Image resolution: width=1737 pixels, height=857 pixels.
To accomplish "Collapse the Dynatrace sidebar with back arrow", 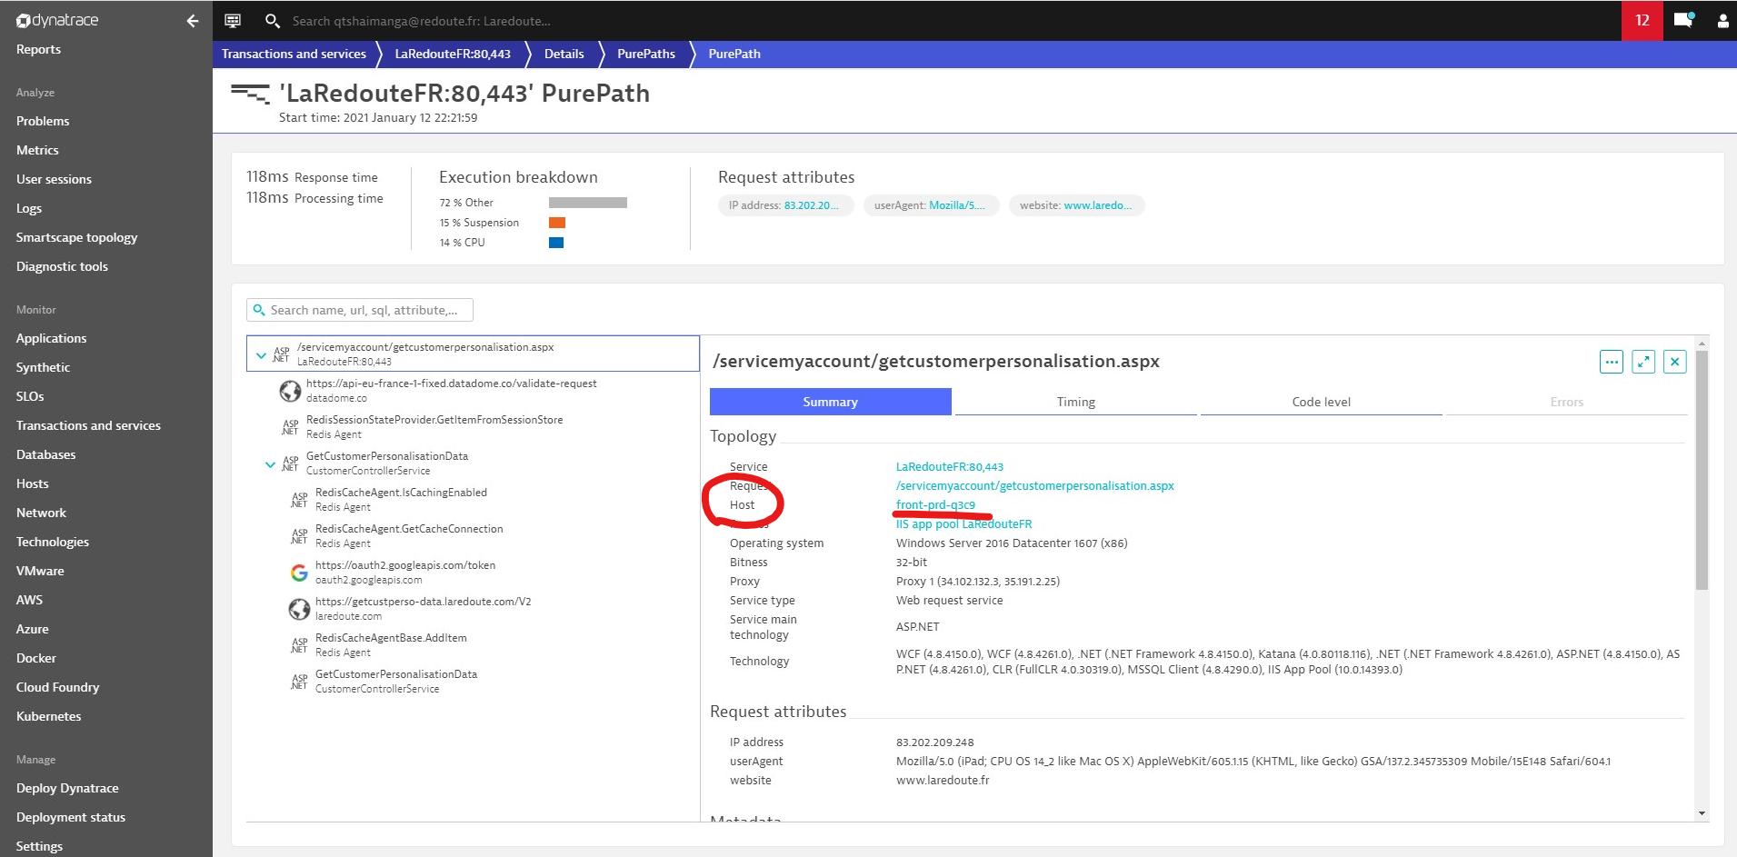I will 192,21.
